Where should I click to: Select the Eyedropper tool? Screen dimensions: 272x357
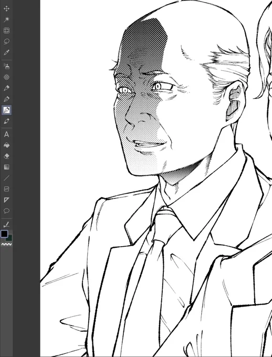(x=6, y=52)
